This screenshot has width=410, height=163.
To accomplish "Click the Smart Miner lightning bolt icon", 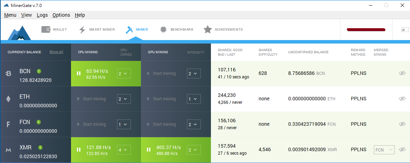I will point(82,30).
